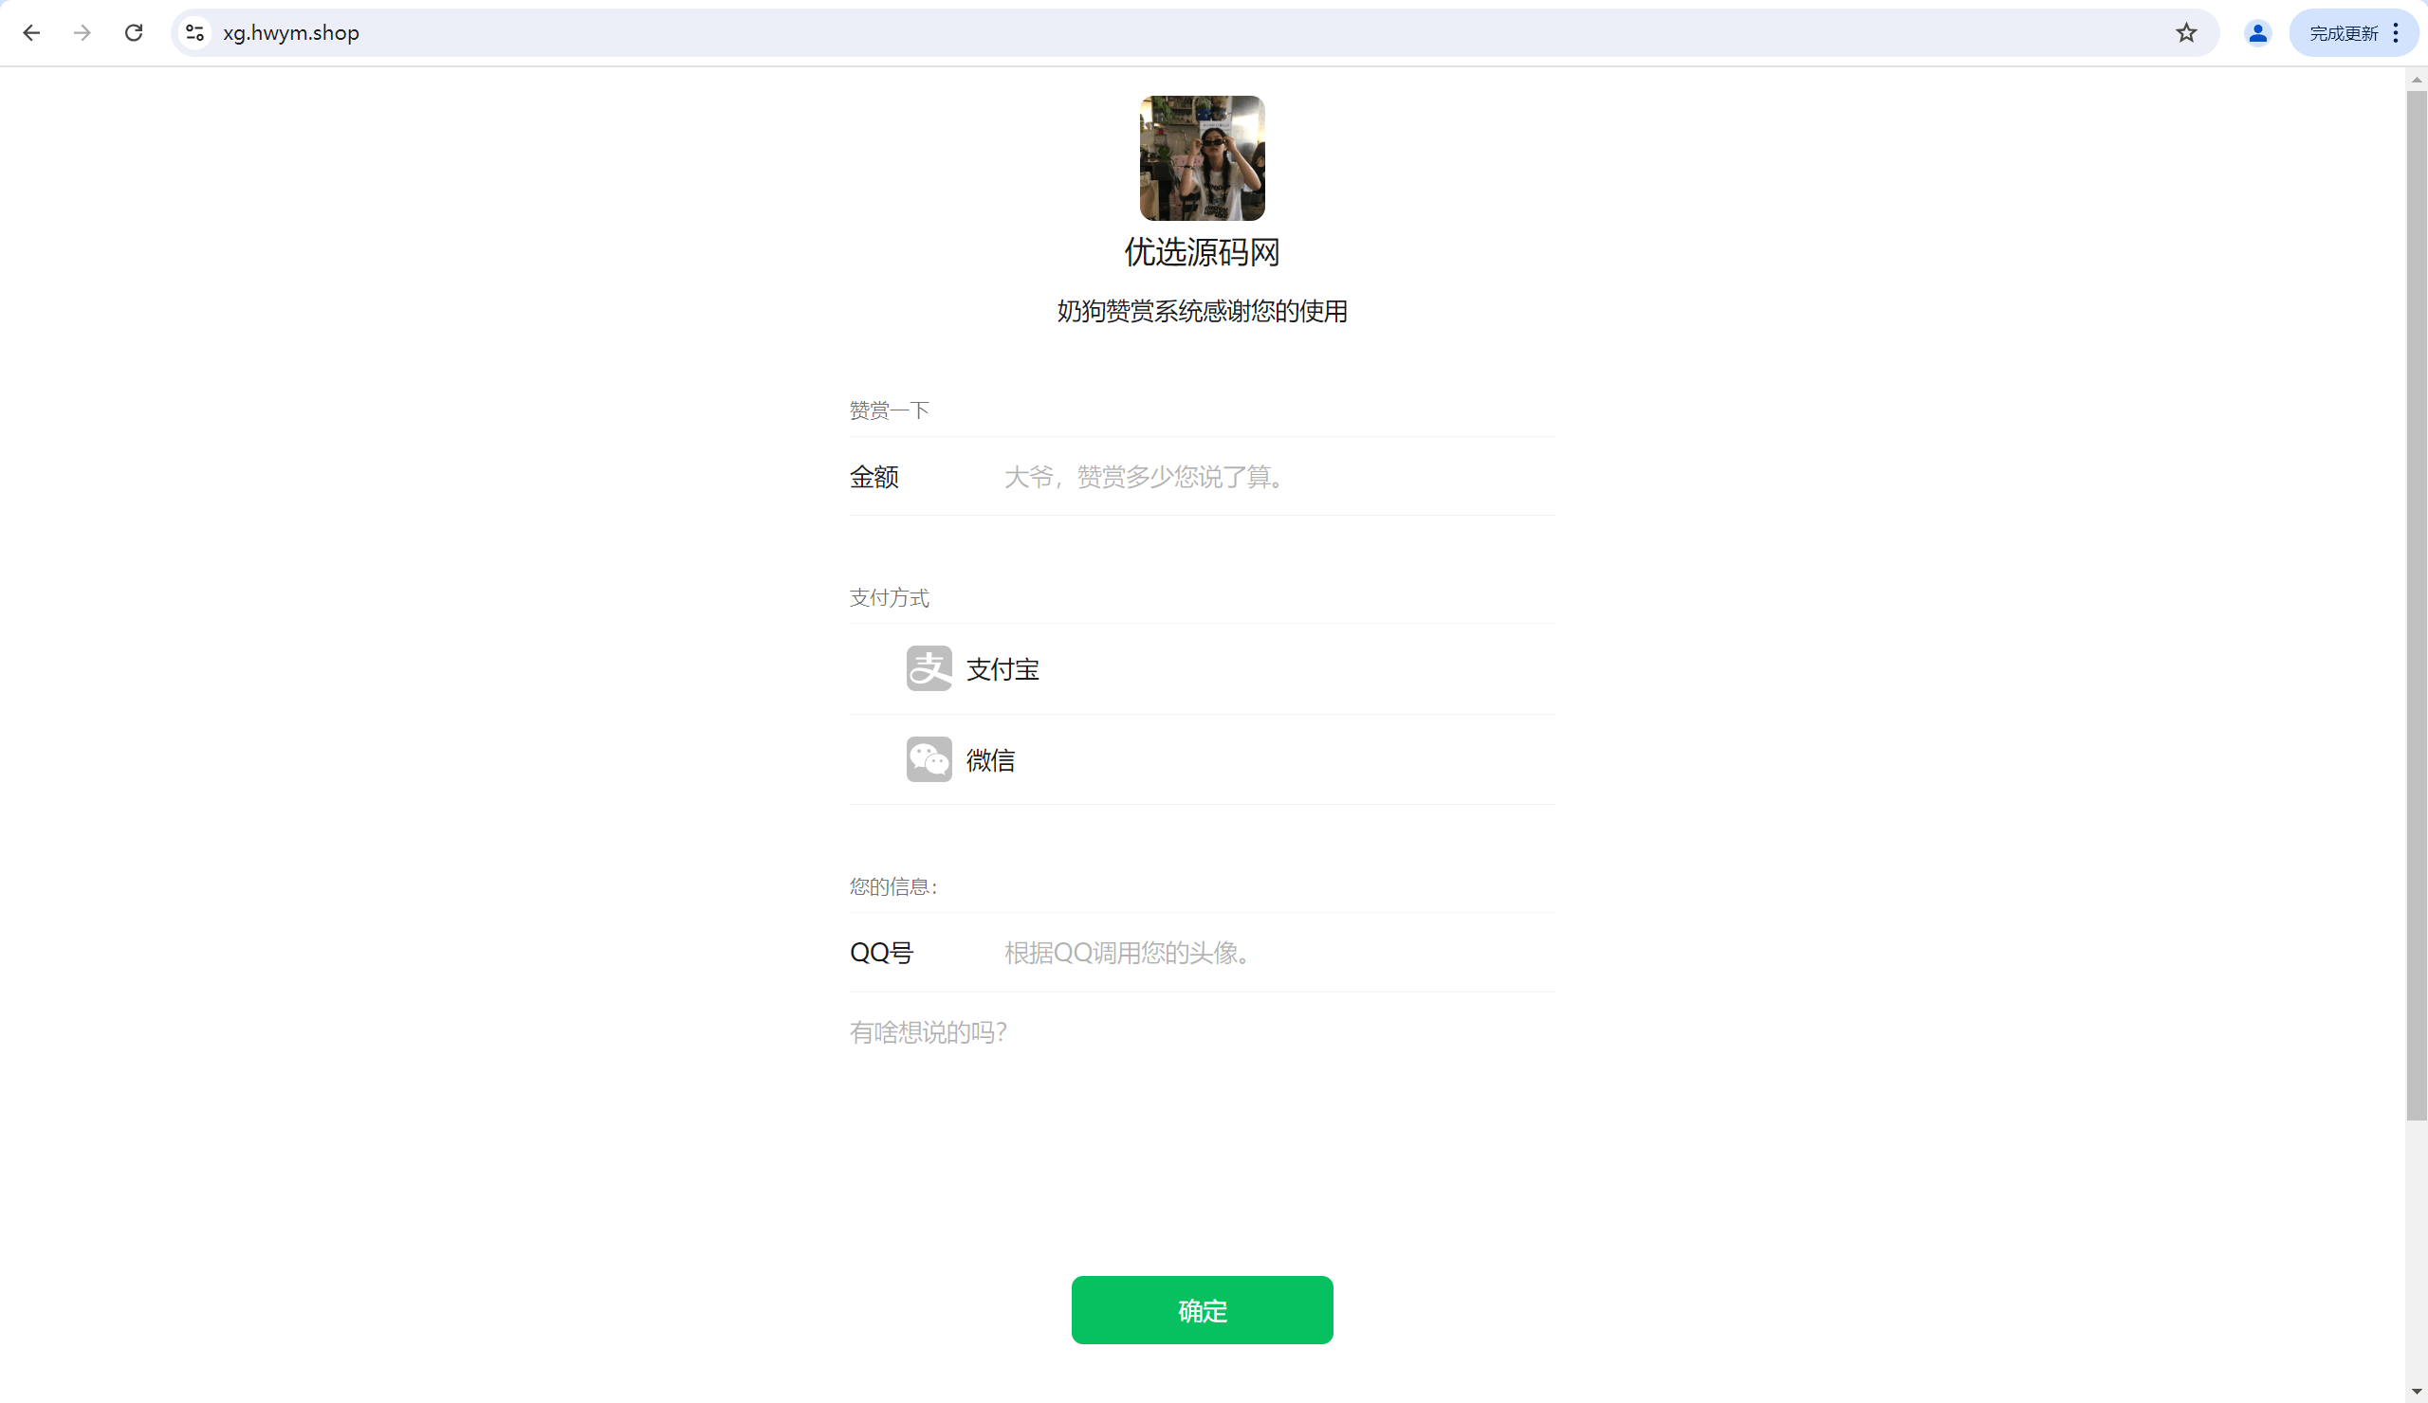Viewport: 2428px width, 1403px height.
Task: Click the QQ号 field label
Action: [x=881, y=953]
